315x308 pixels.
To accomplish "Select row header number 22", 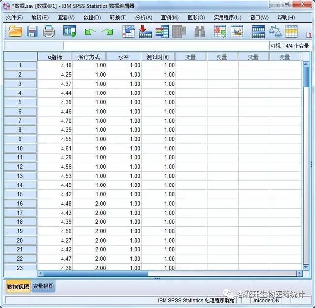I will coord(21,259).
